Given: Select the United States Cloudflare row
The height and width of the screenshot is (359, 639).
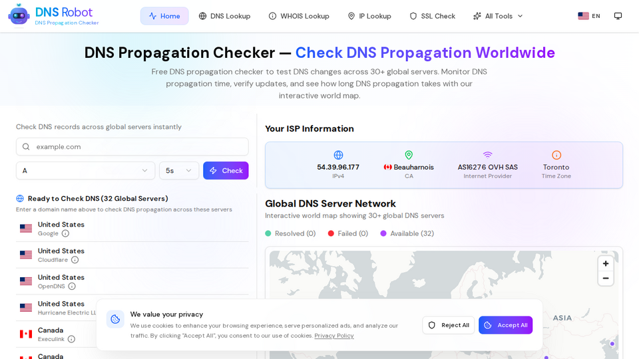Looking at the screenshot, I should (x=132, y=255).
